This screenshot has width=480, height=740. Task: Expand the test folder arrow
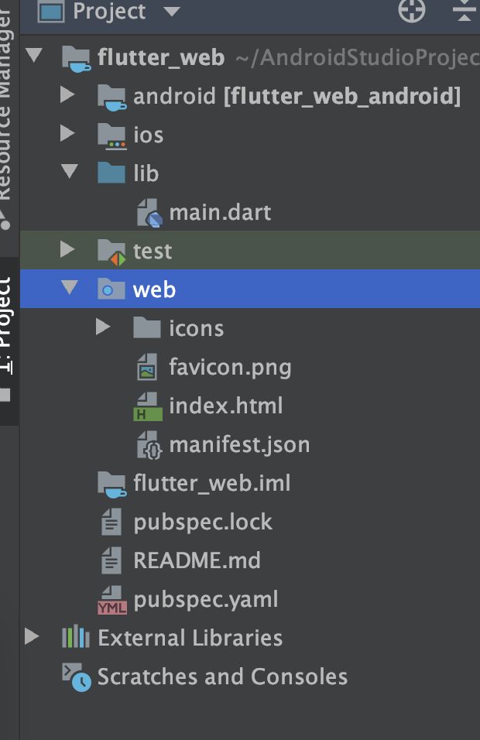tap(68, 250)
